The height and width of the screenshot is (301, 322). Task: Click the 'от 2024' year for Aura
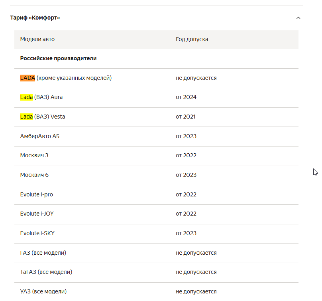coord(186,97)
